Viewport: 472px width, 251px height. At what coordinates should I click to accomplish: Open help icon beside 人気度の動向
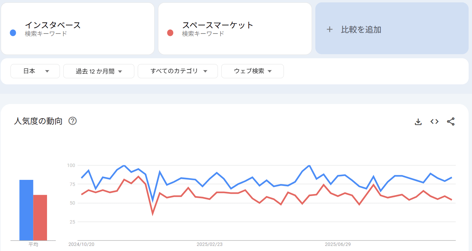72,121
